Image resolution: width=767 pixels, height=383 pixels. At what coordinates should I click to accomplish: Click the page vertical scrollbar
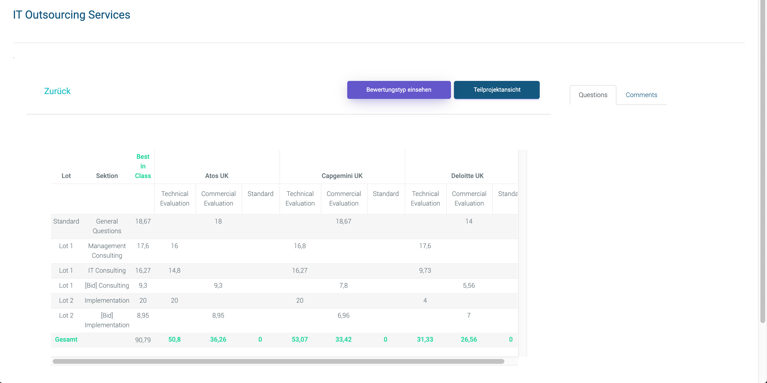763,162
